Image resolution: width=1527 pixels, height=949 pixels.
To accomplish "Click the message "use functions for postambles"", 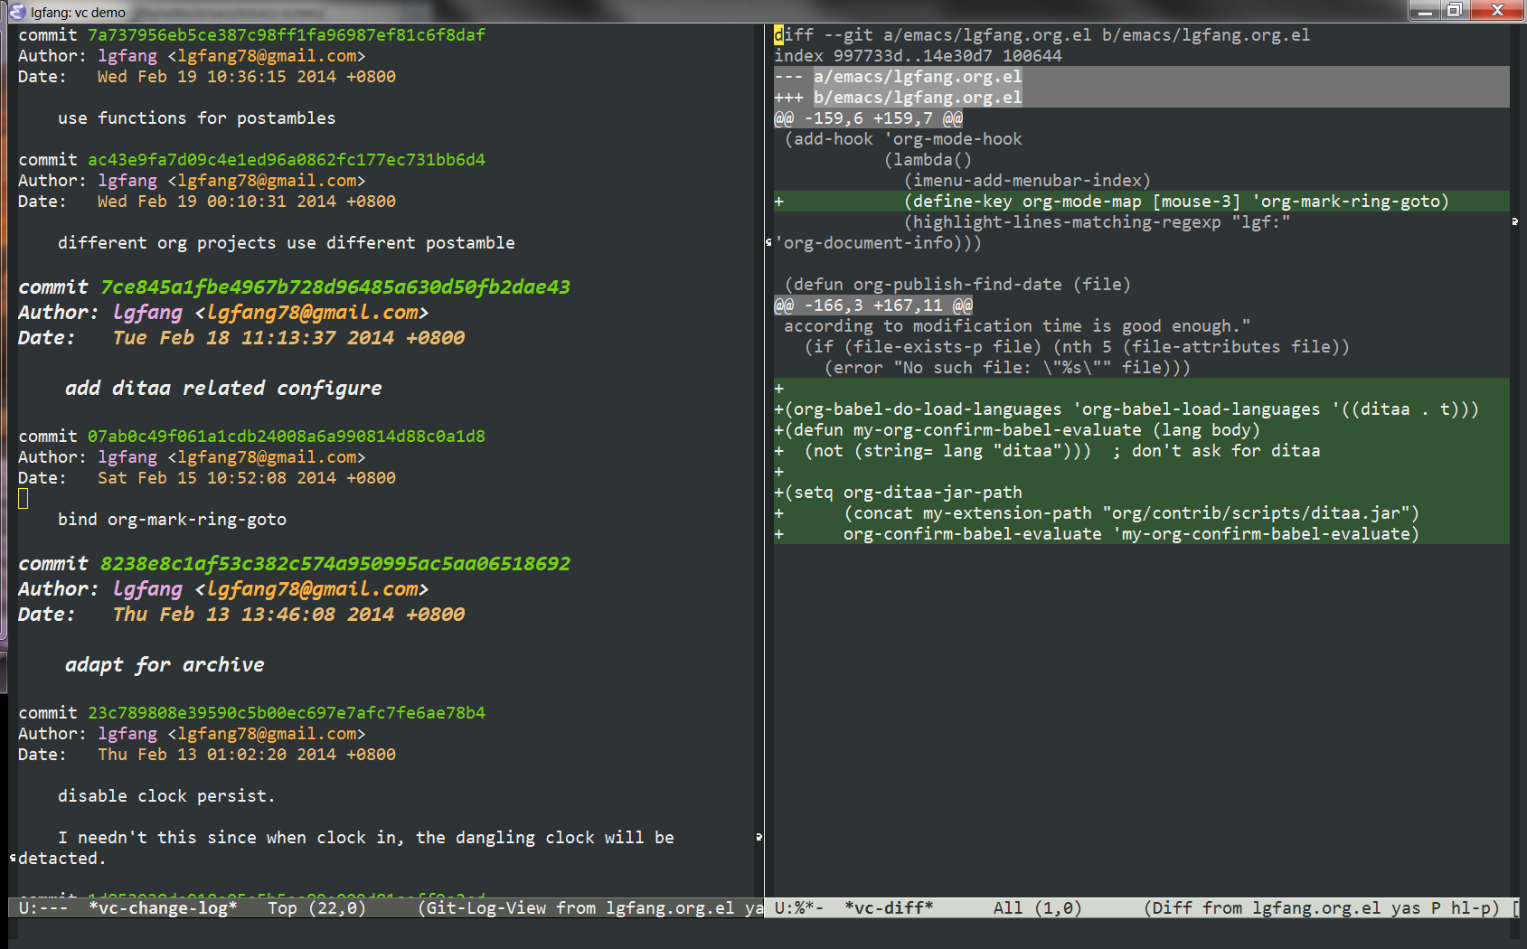I will point(196,118).
